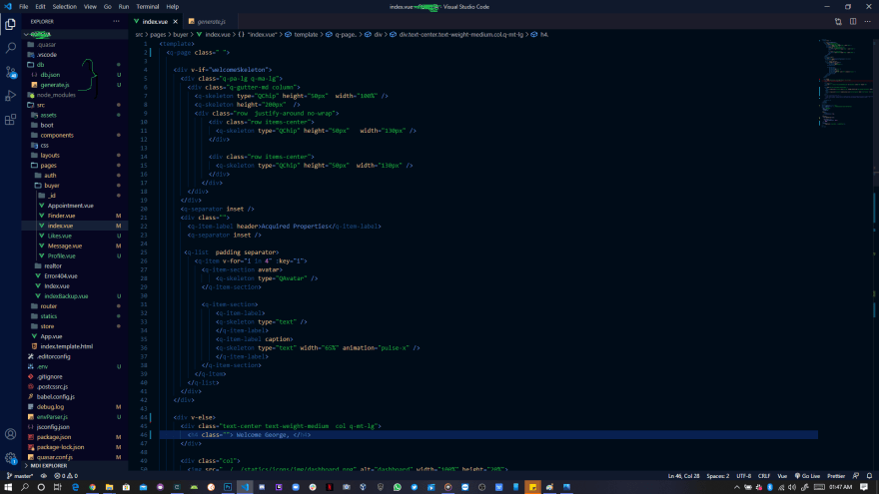
Task: Open Windows taskbar search
Action: 25,487
